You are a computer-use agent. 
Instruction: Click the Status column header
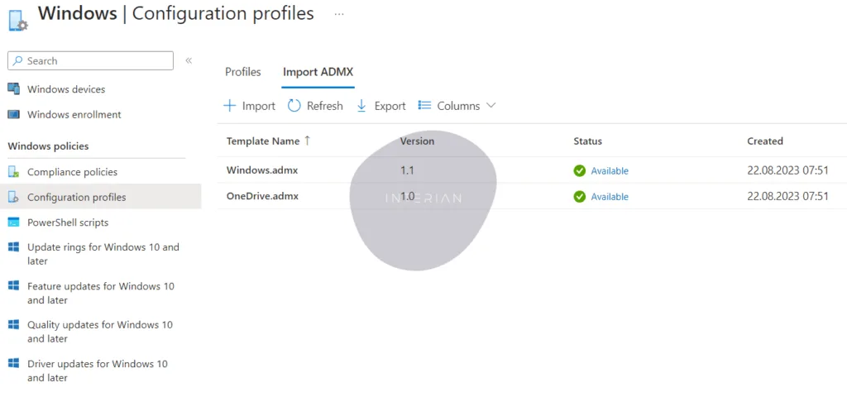click(588, 141)
